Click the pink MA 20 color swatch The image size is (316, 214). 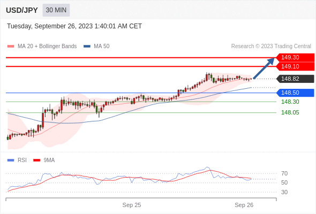(x=11, y=47)
